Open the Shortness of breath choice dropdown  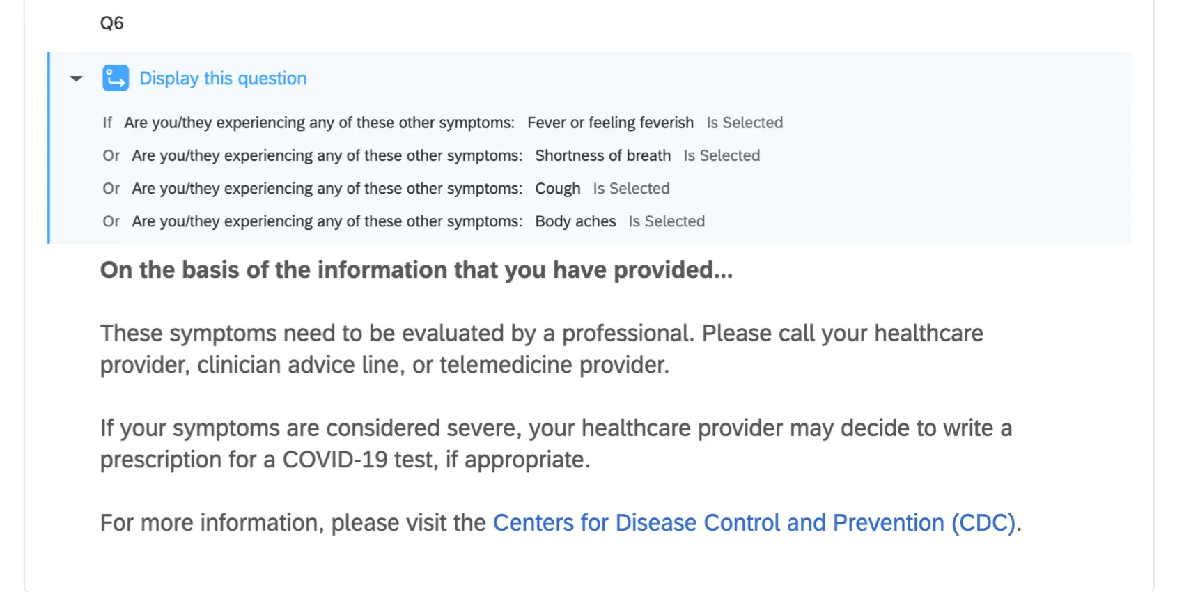tap(603, 155)
